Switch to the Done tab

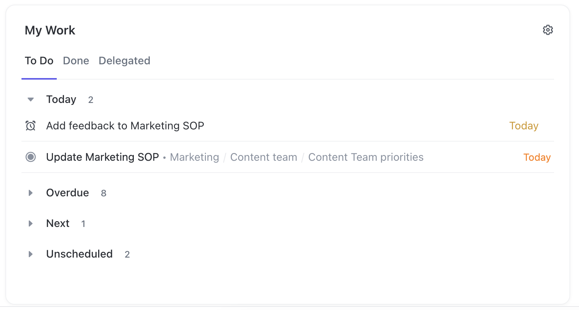click(76, 61)
